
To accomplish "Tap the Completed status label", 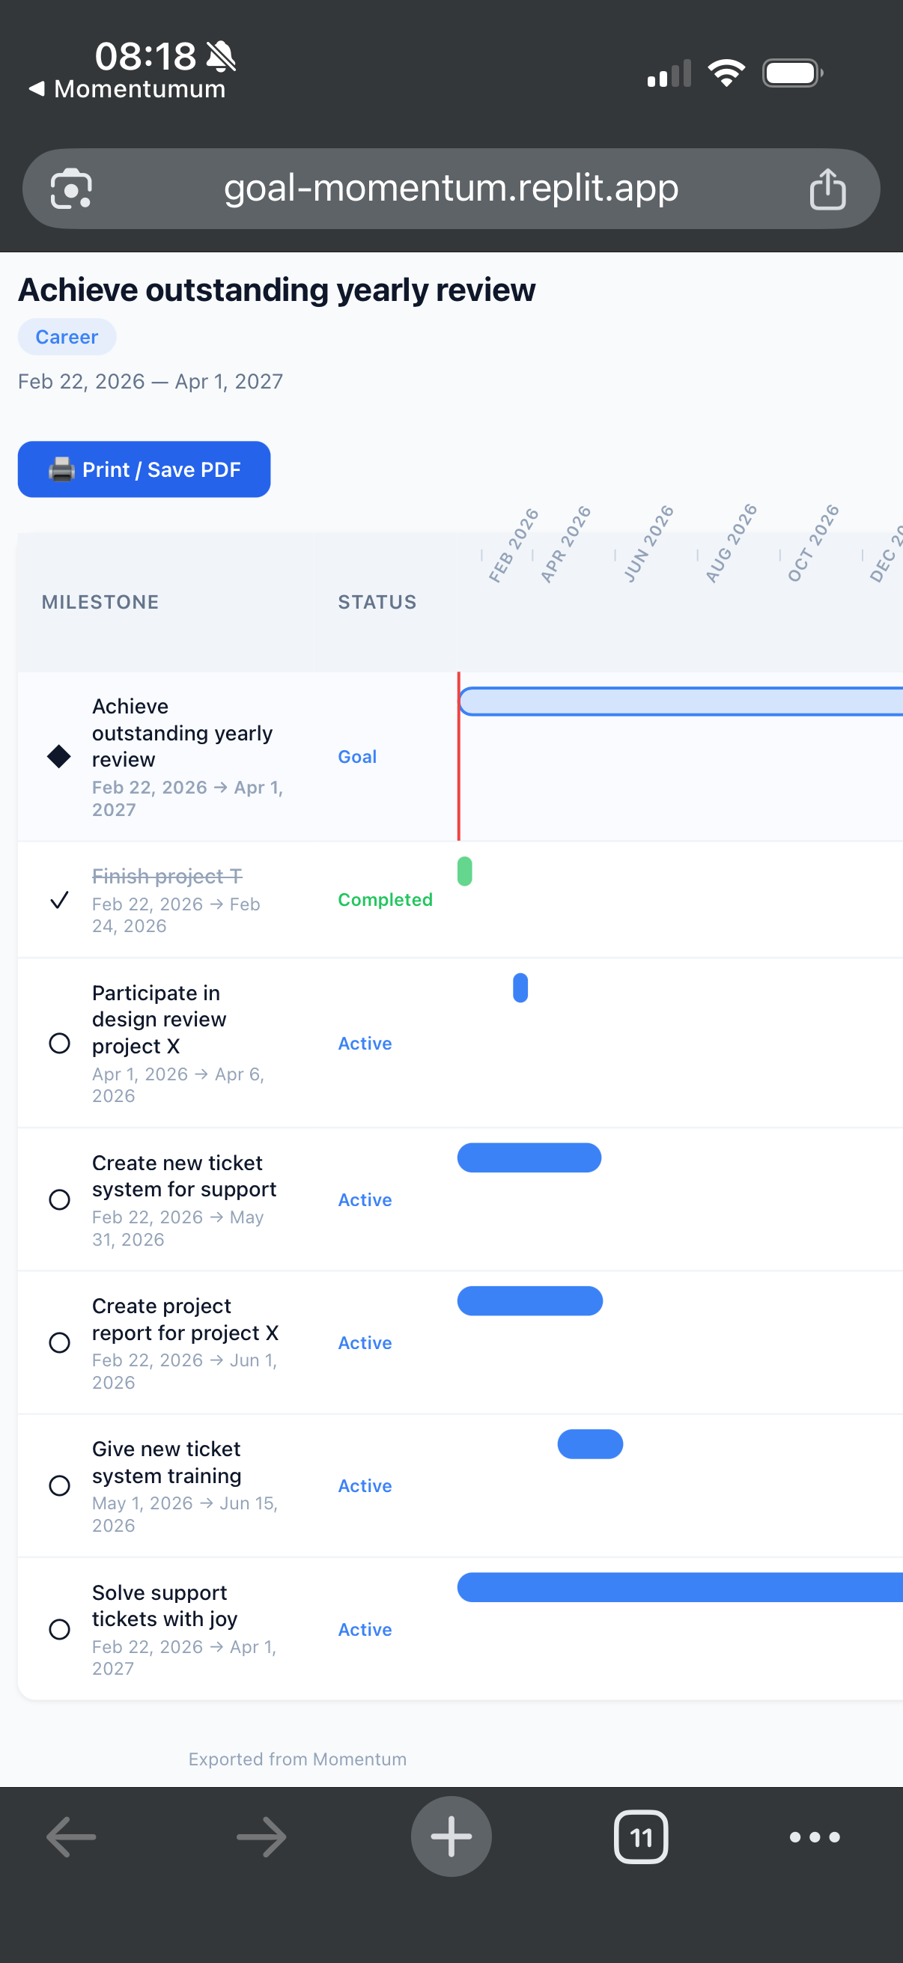I will (385, 899).
